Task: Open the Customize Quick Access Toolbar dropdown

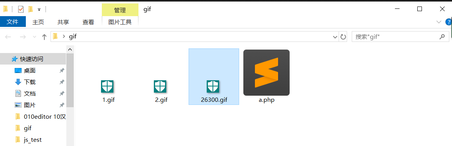Action: tap(39, 10)
